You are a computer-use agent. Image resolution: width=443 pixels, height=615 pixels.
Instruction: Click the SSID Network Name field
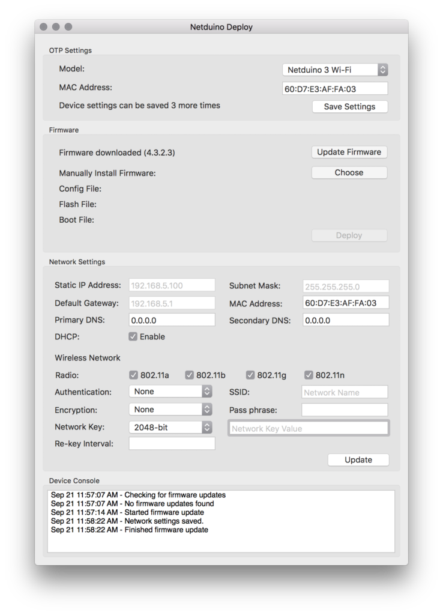click(345, 392)
